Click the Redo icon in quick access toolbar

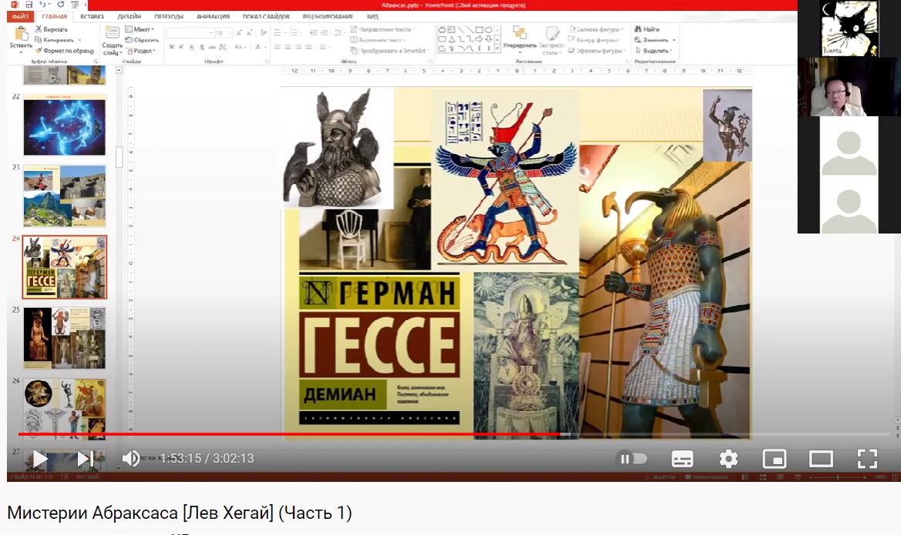click(x=60, y=5)
